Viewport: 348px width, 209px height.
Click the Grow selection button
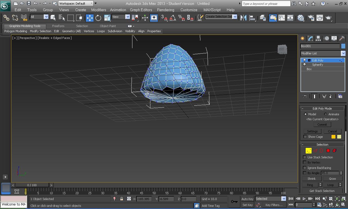pos(332,179)
